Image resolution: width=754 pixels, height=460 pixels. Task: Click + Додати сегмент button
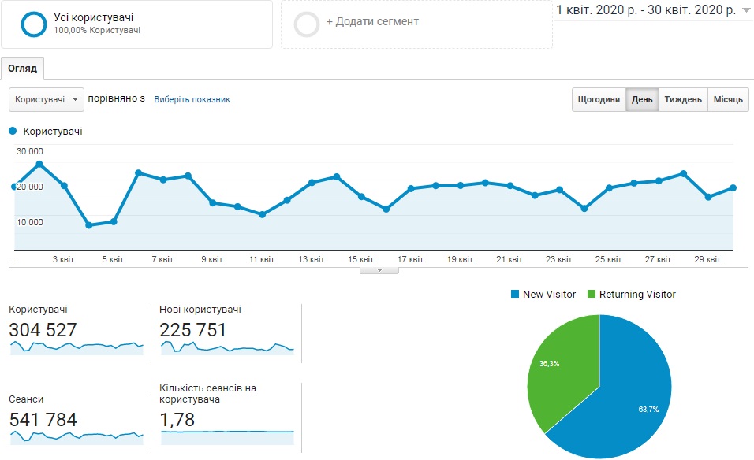pos(416,24)
